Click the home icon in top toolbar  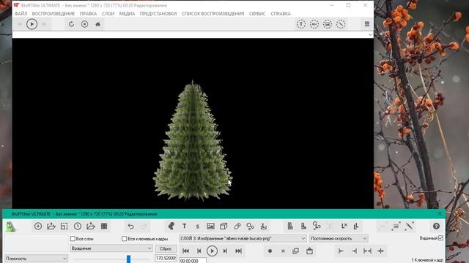tap(97, 24)
